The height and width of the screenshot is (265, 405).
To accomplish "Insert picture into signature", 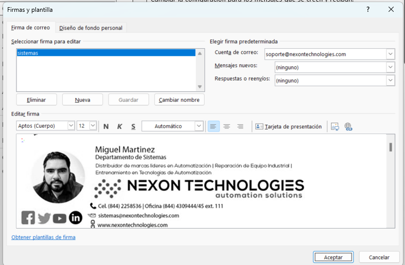I will click(335, 127).
